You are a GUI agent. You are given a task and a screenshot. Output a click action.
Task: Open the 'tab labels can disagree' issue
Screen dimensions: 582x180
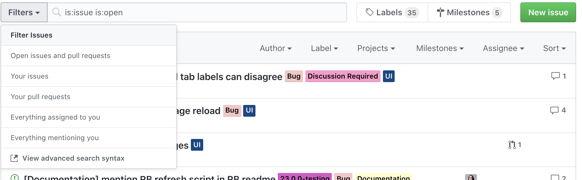(230, 77)
